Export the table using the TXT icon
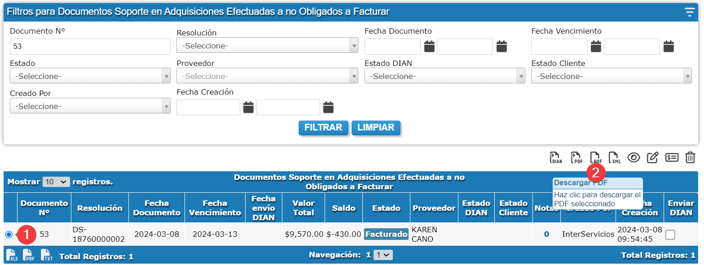704x265 pixels. click(x=47, y=256)
